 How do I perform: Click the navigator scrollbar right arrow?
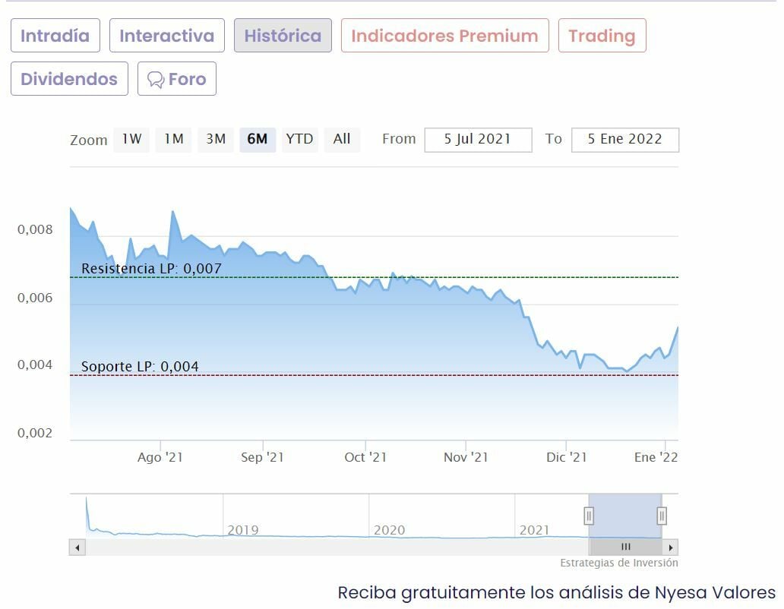pos(670,547)
